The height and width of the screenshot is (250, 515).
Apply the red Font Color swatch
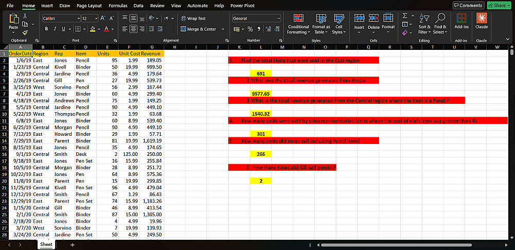click(106, 29)
